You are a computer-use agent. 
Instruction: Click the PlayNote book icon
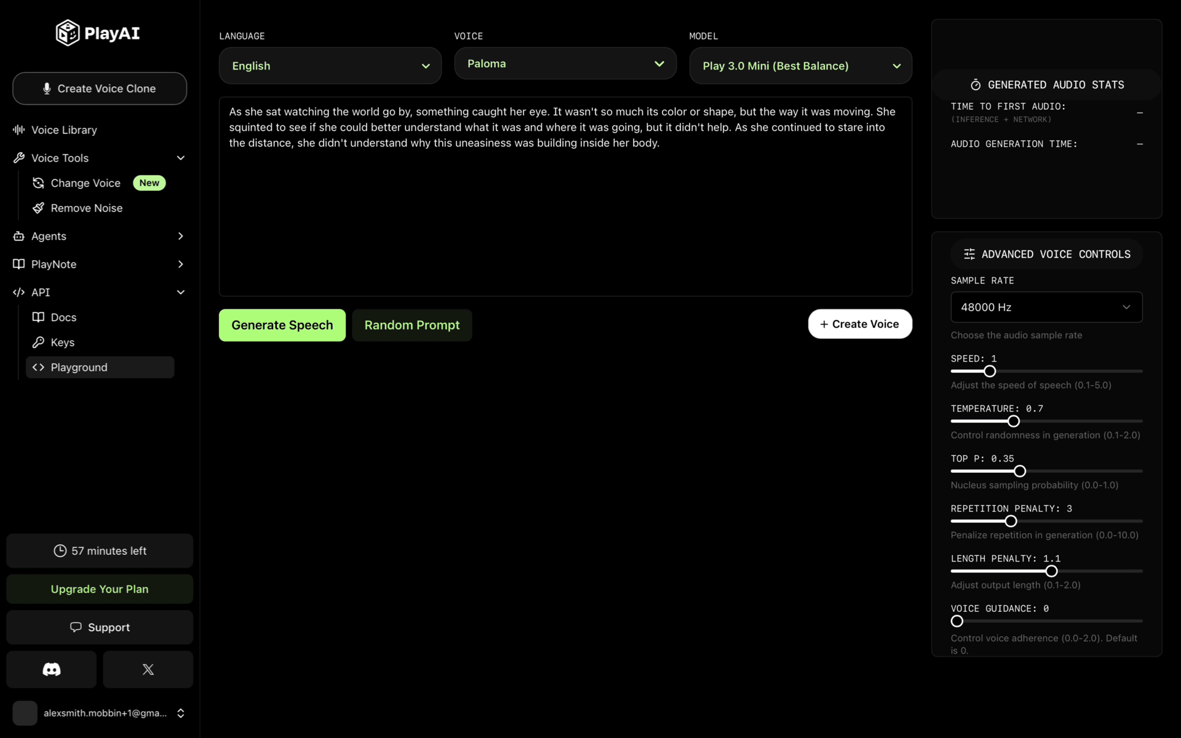[19, 264]
